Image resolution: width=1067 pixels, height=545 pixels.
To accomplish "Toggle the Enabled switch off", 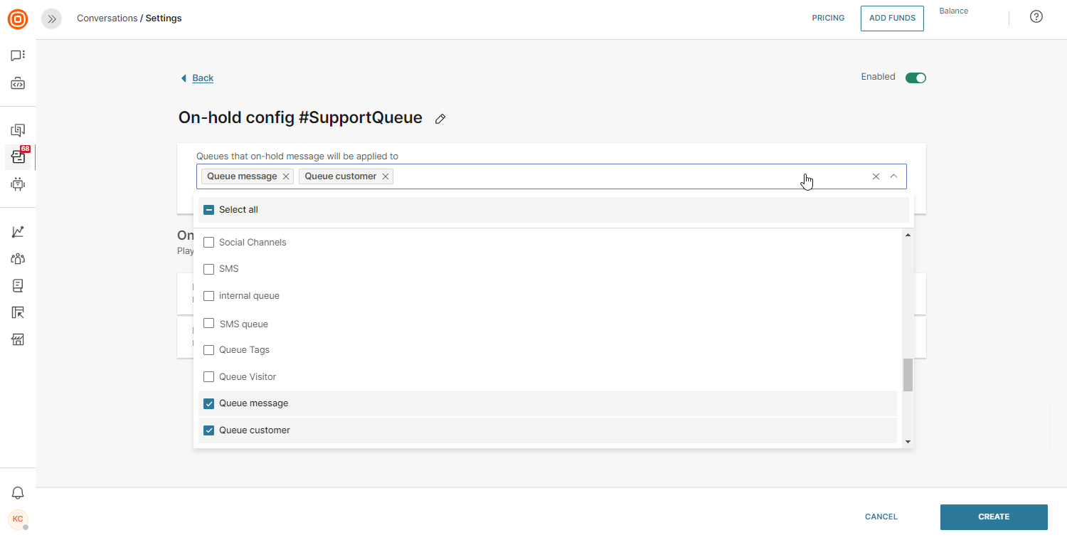I will [x=915, y=78].
